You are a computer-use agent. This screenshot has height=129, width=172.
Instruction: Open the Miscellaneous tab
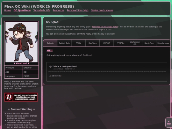pyautogui.click(x=163, y=43)
